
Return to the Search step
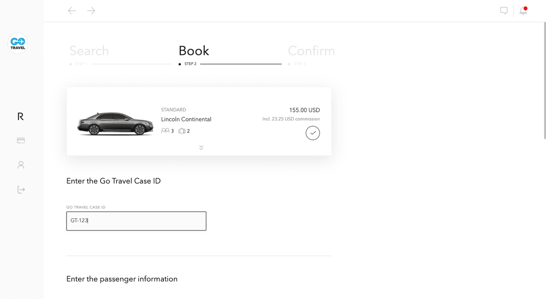pos(89,51)
